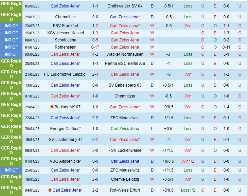Select the SV Lichtenberg 47 team link

tap(65, 140)
